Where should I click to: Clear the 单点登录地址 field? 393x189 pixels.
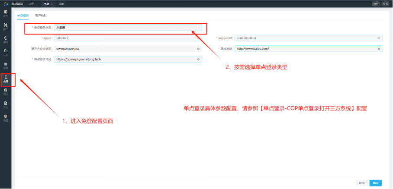point(198,59)
